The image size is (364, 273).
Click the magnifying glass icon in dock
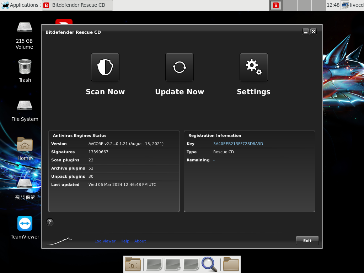click(x=209, y=264)
